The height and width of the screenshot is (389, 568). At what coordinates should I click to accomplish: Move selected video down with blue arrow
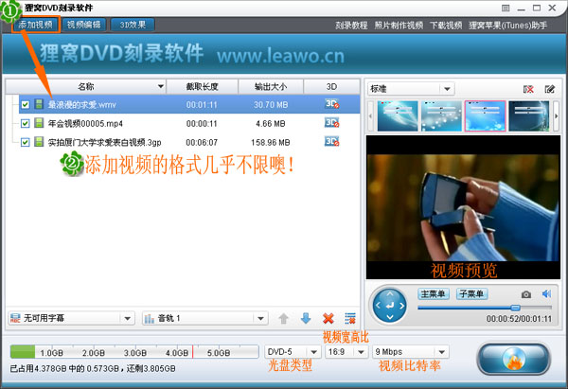[306, 318]
